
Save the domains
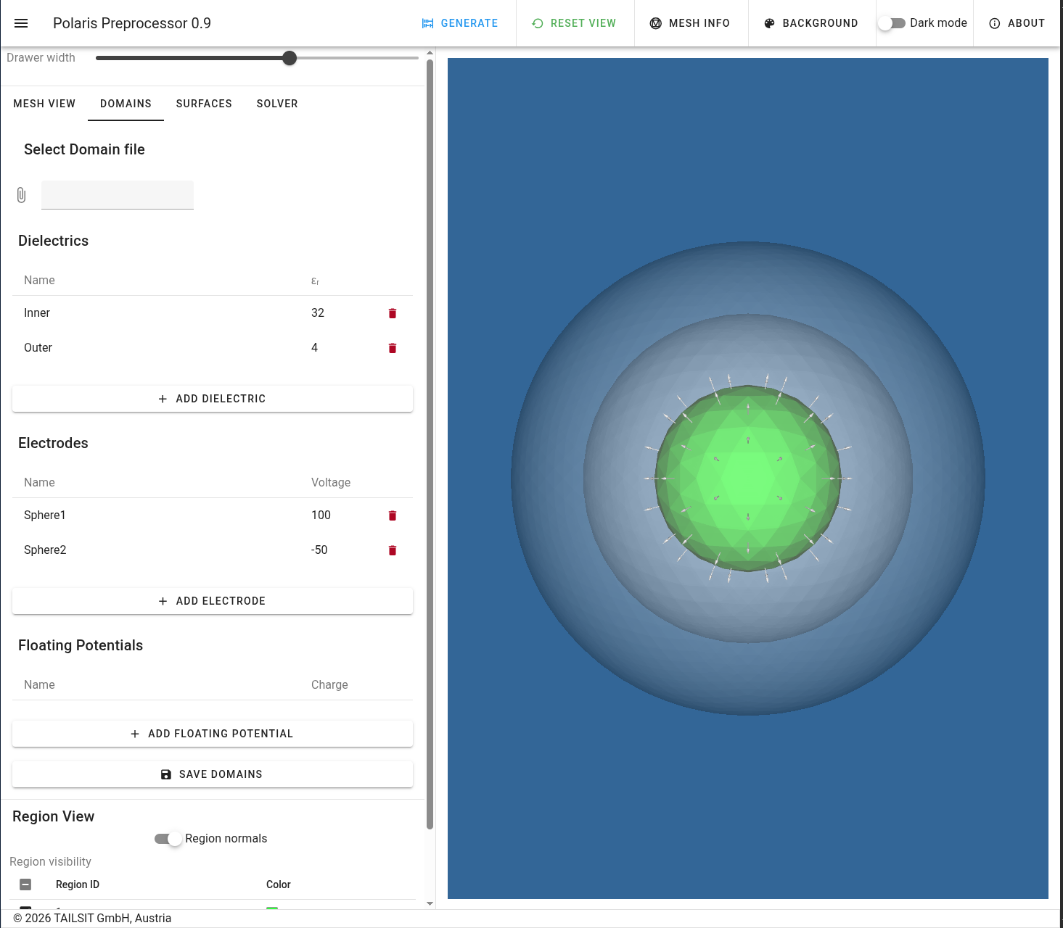pos(213,774)
